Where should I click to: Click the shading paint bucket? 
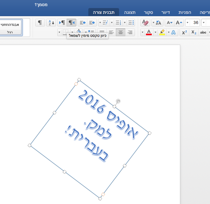(79, 32)
